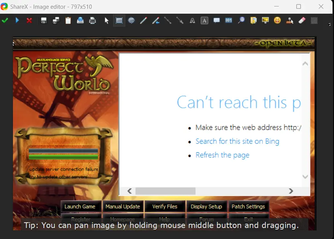Maximize the ShareX Image editor window
Image resolution: width=334 pixels, height=239 pixels.
click(x=299, y=6)
